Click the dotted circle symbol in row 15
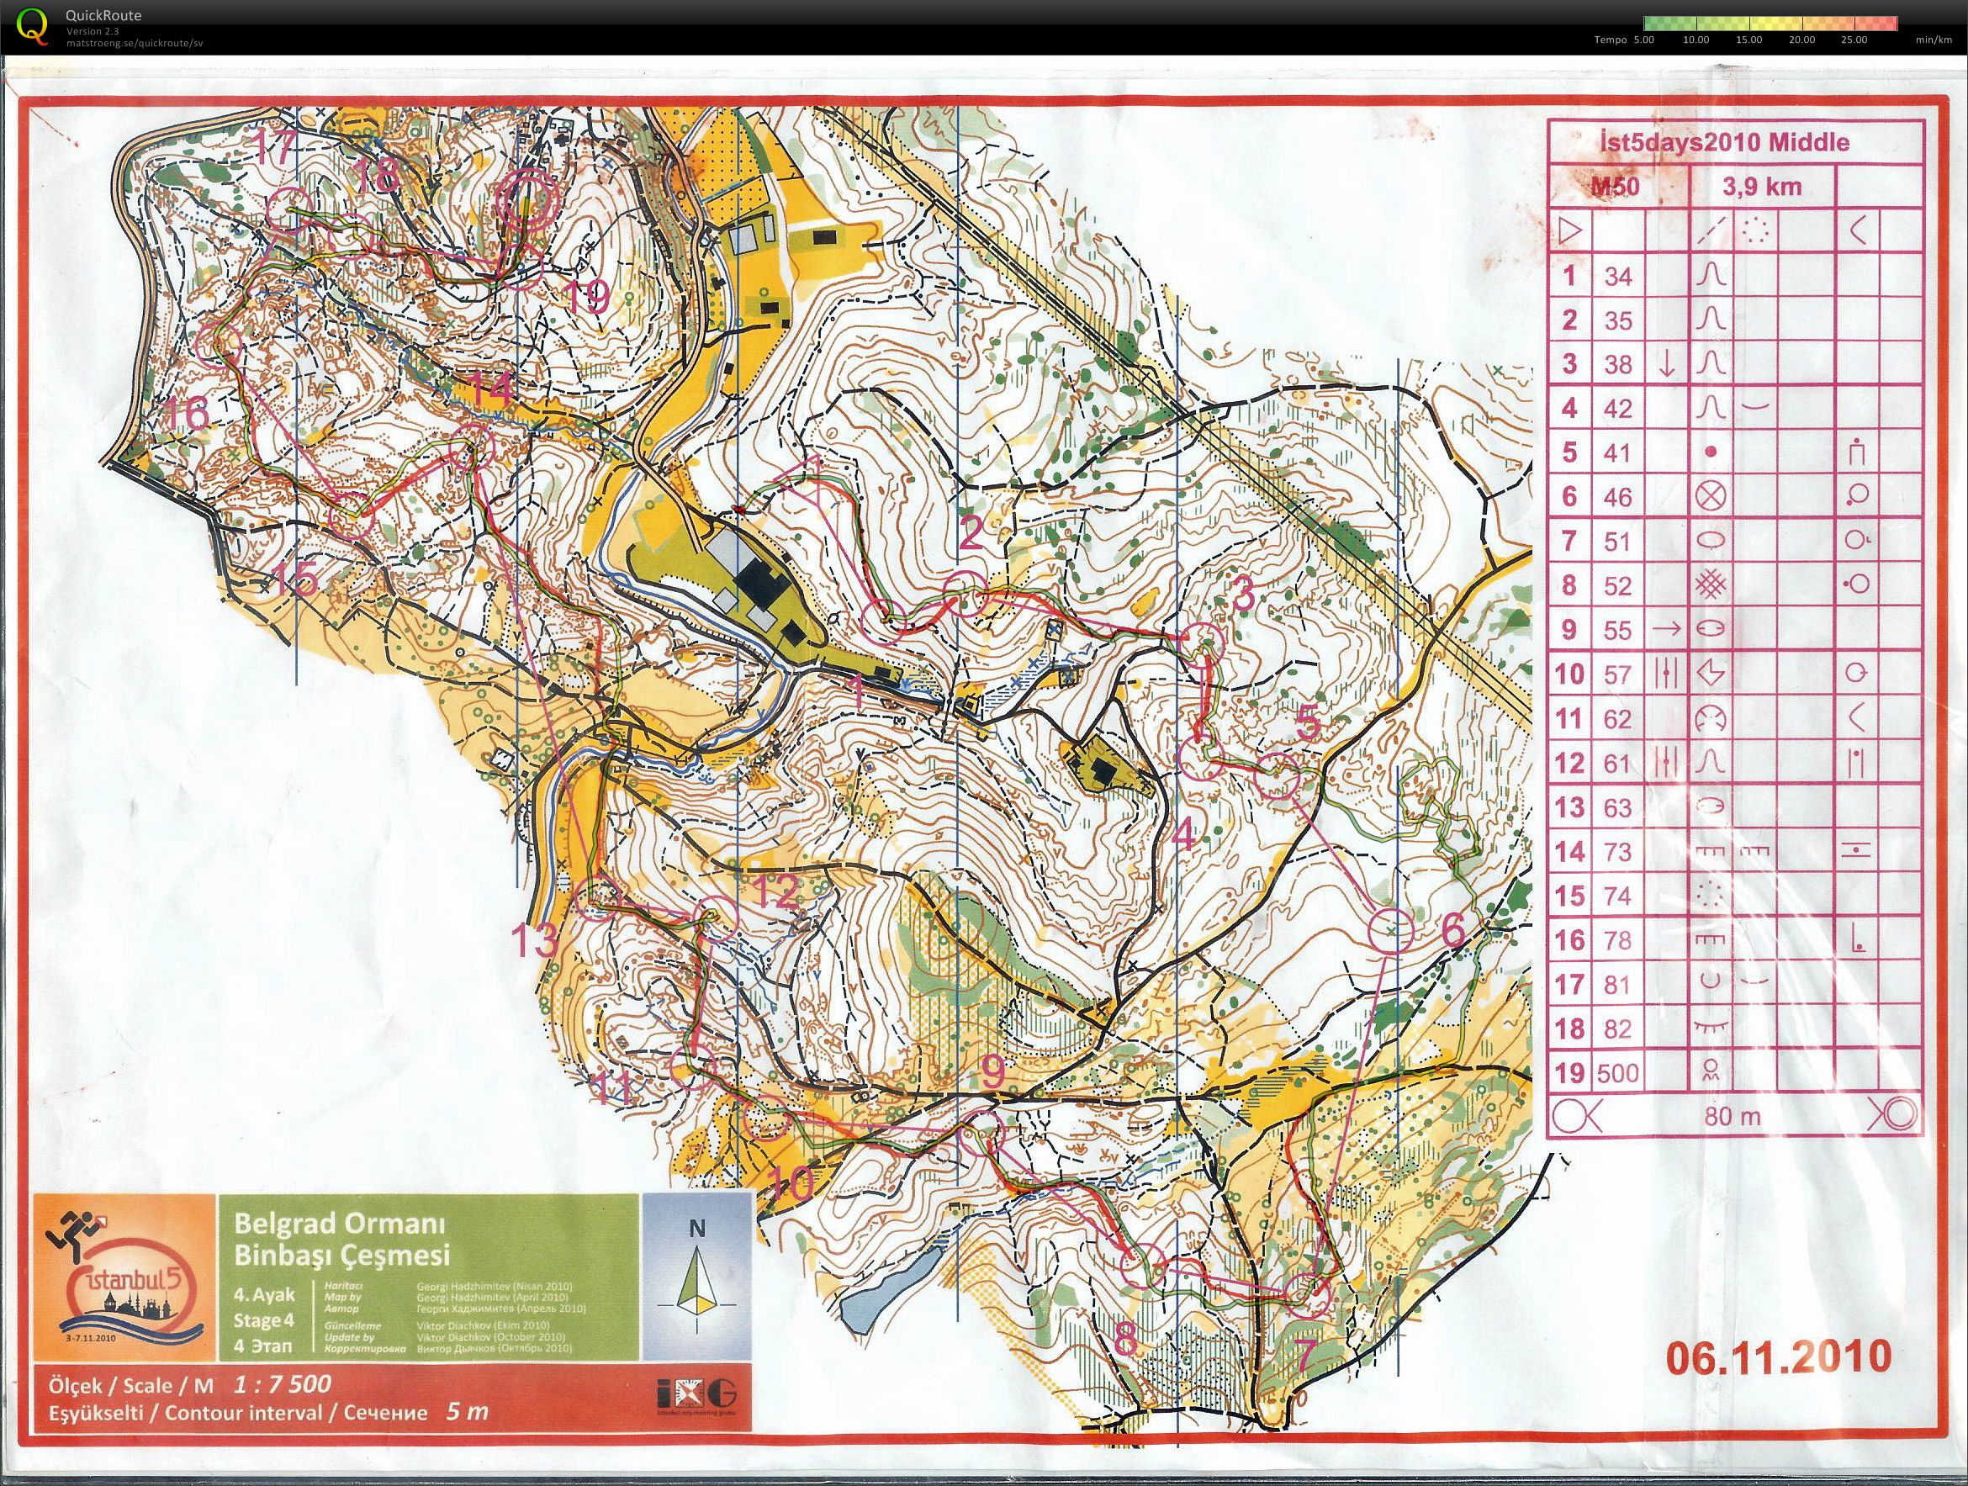The image size is (1968, 1486). [1710, 894]
